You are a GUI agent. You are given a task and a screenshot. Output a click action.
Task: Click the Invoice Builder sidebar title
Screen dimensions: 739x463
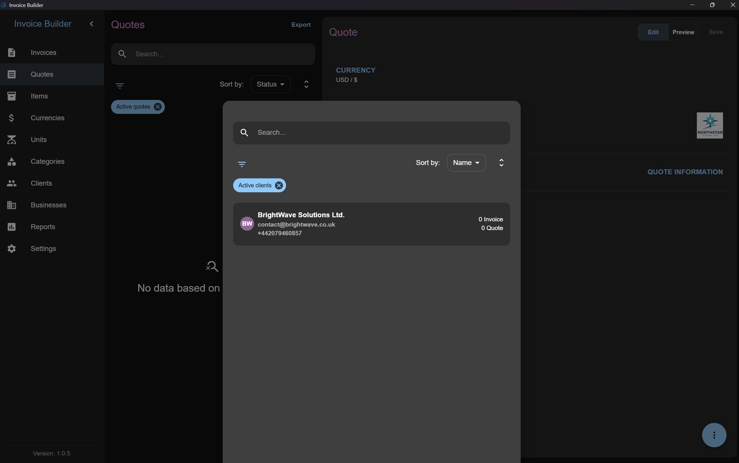43,24
